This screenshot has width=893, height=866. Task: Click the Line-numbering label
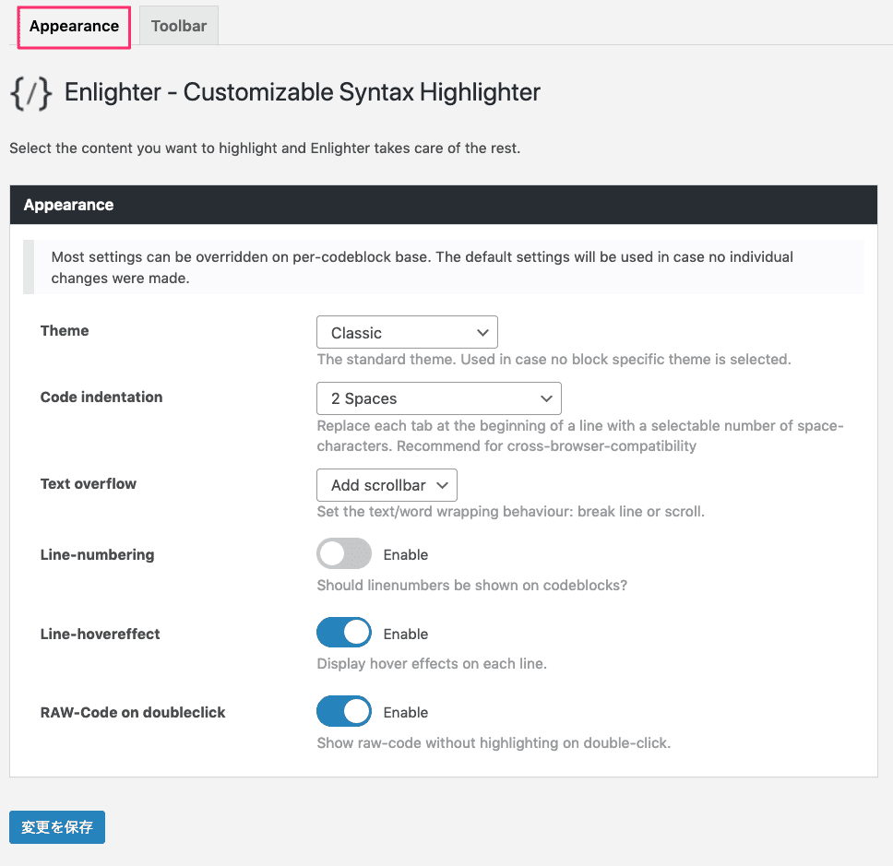click(98, 554)
